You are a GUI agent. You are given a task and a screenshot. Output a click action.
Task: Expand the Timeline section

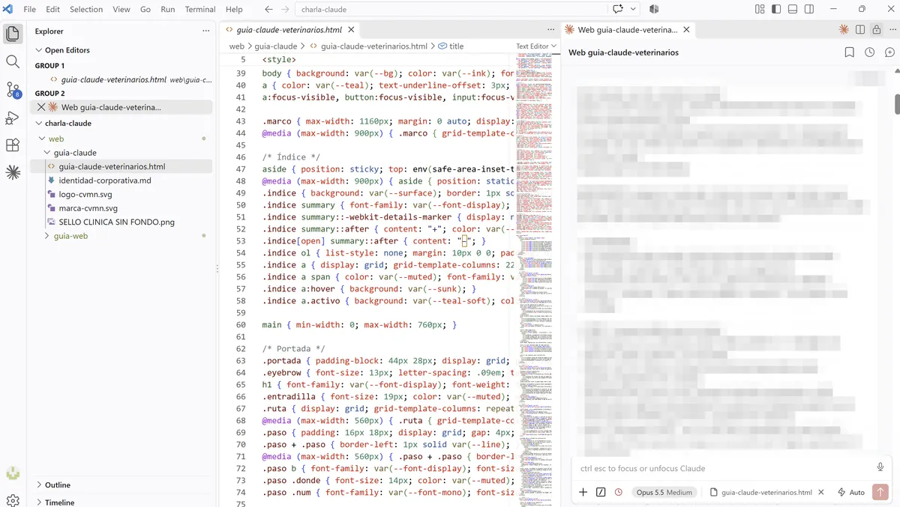click(x=59, y=502)
